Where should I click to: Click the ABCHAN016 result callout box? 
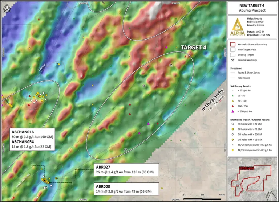pos(32,136)
